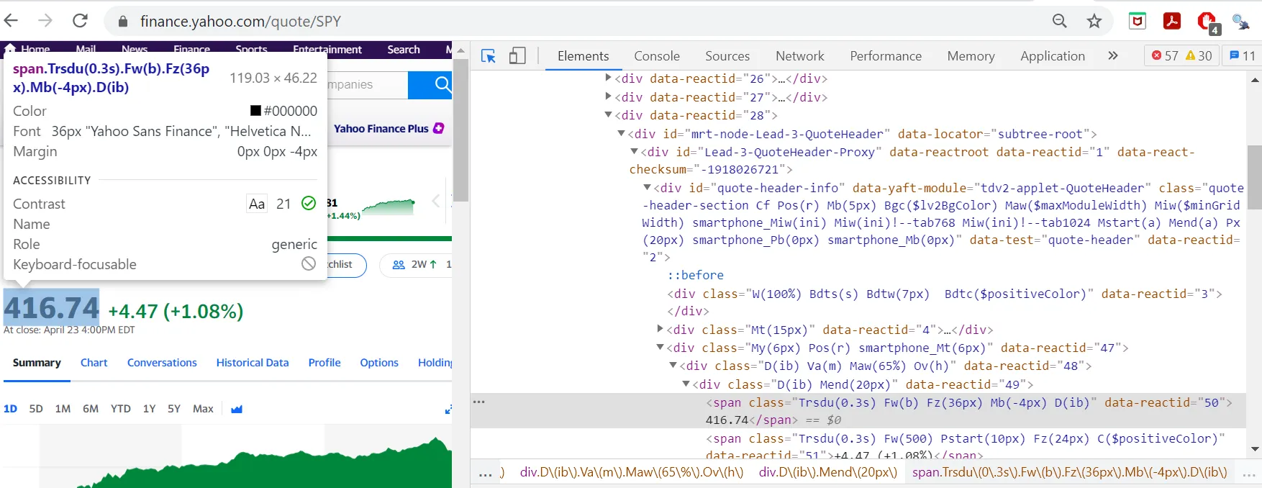Switch to the Network tab
The height and width of the screenshot is (488, 1262).
pos(799,56)
